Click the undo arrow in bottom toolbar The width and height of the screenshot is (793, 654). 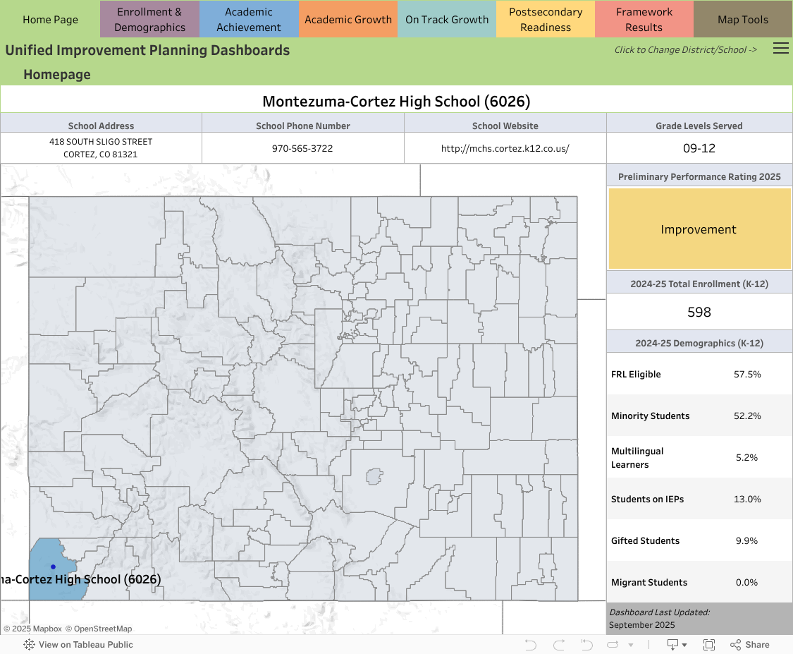(531, 644)
